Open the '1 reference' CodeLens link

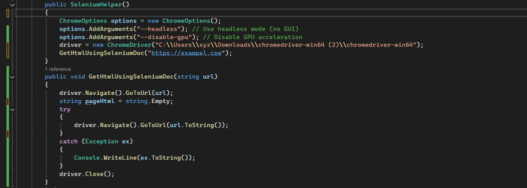coord(58,69)
